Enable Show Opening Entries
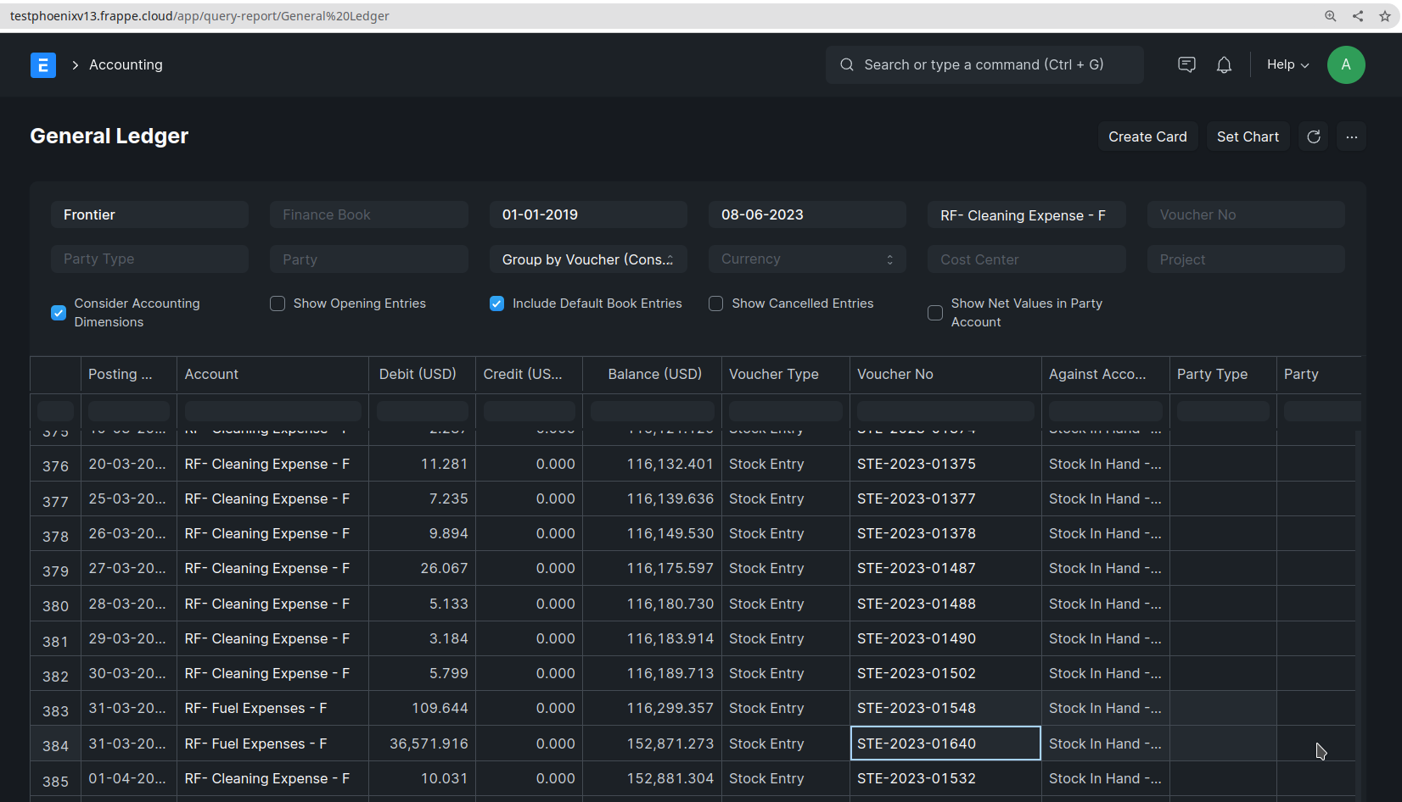 (x=277, y=303)
